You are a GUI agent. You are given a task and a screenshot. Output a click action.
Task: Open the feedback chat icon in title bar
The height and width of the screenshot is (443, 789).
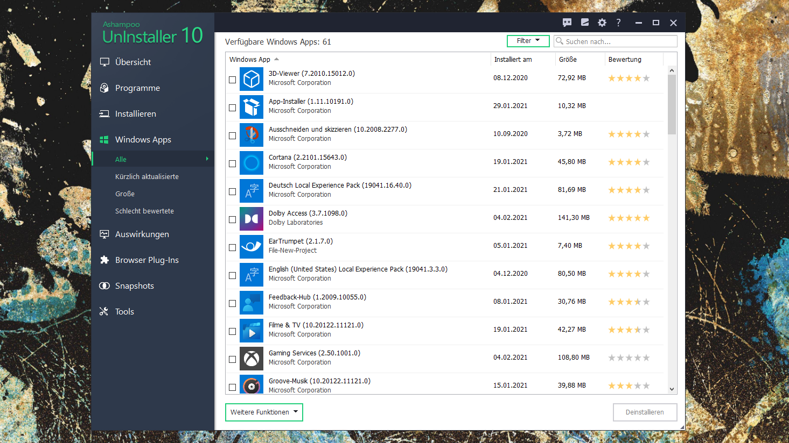567,23
